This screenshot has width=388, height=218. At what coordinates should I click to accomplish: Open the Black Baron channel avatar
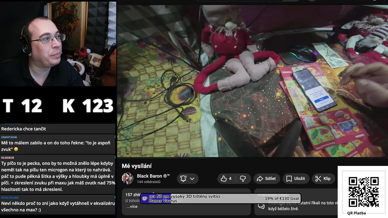tap(128, 178)
